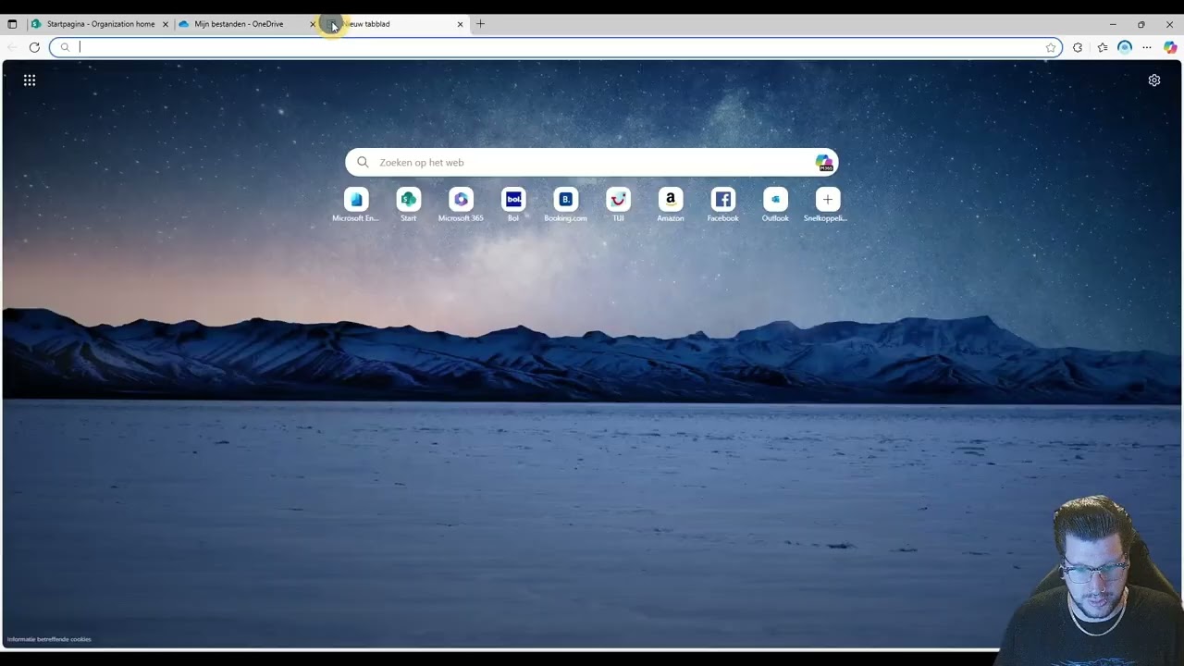The image size is (1184, 666).
Task: Add this page to favorites star
Action: pos(1051,47)
